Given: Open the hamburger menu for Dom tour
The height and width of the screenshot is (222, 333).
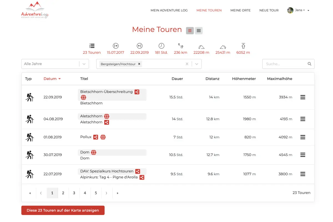Looking at the screenshot, I should (x=303, y=155).
